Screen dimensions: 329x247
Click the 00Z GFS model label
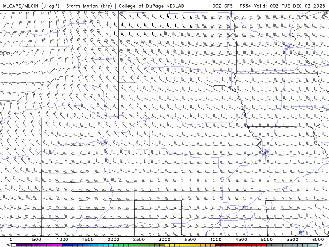[x=222, y=6]
